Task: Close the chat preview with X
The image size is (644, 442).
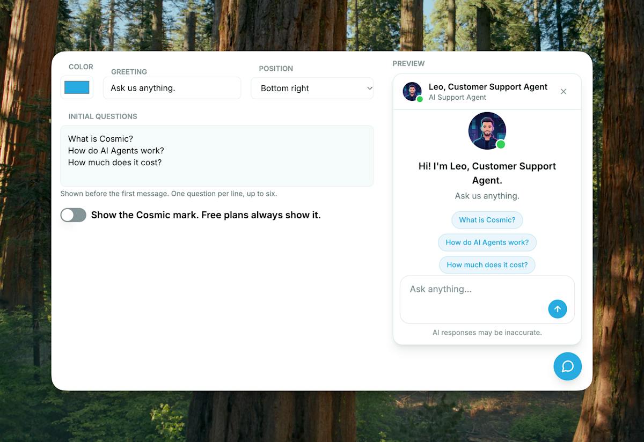Action: (x=563, y=92)
